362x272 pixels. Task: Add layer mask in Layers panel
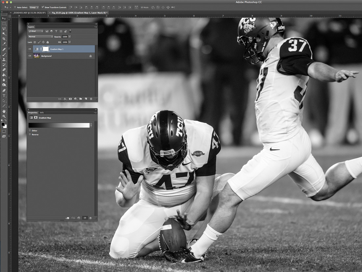pos(70,99)
